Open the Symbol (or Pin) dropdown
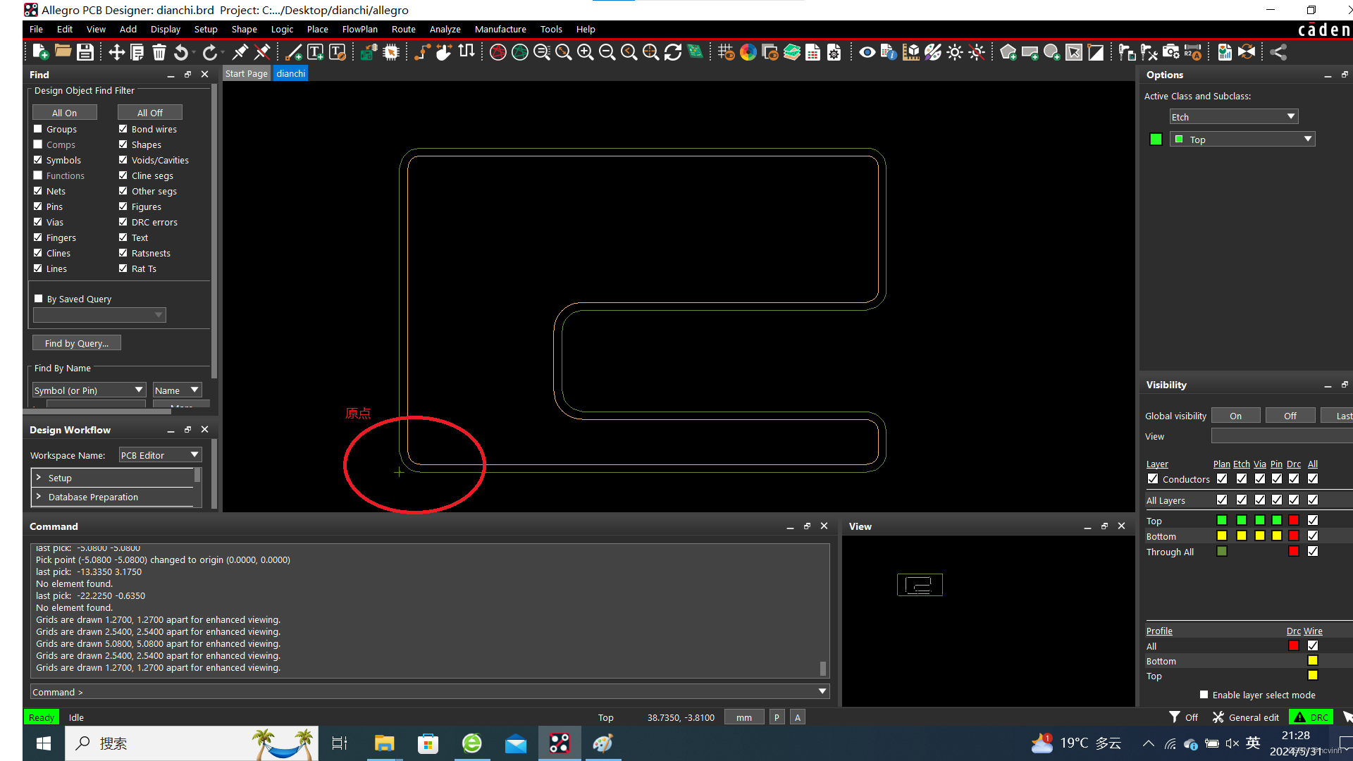1353x761 pixels. (89, 390)
